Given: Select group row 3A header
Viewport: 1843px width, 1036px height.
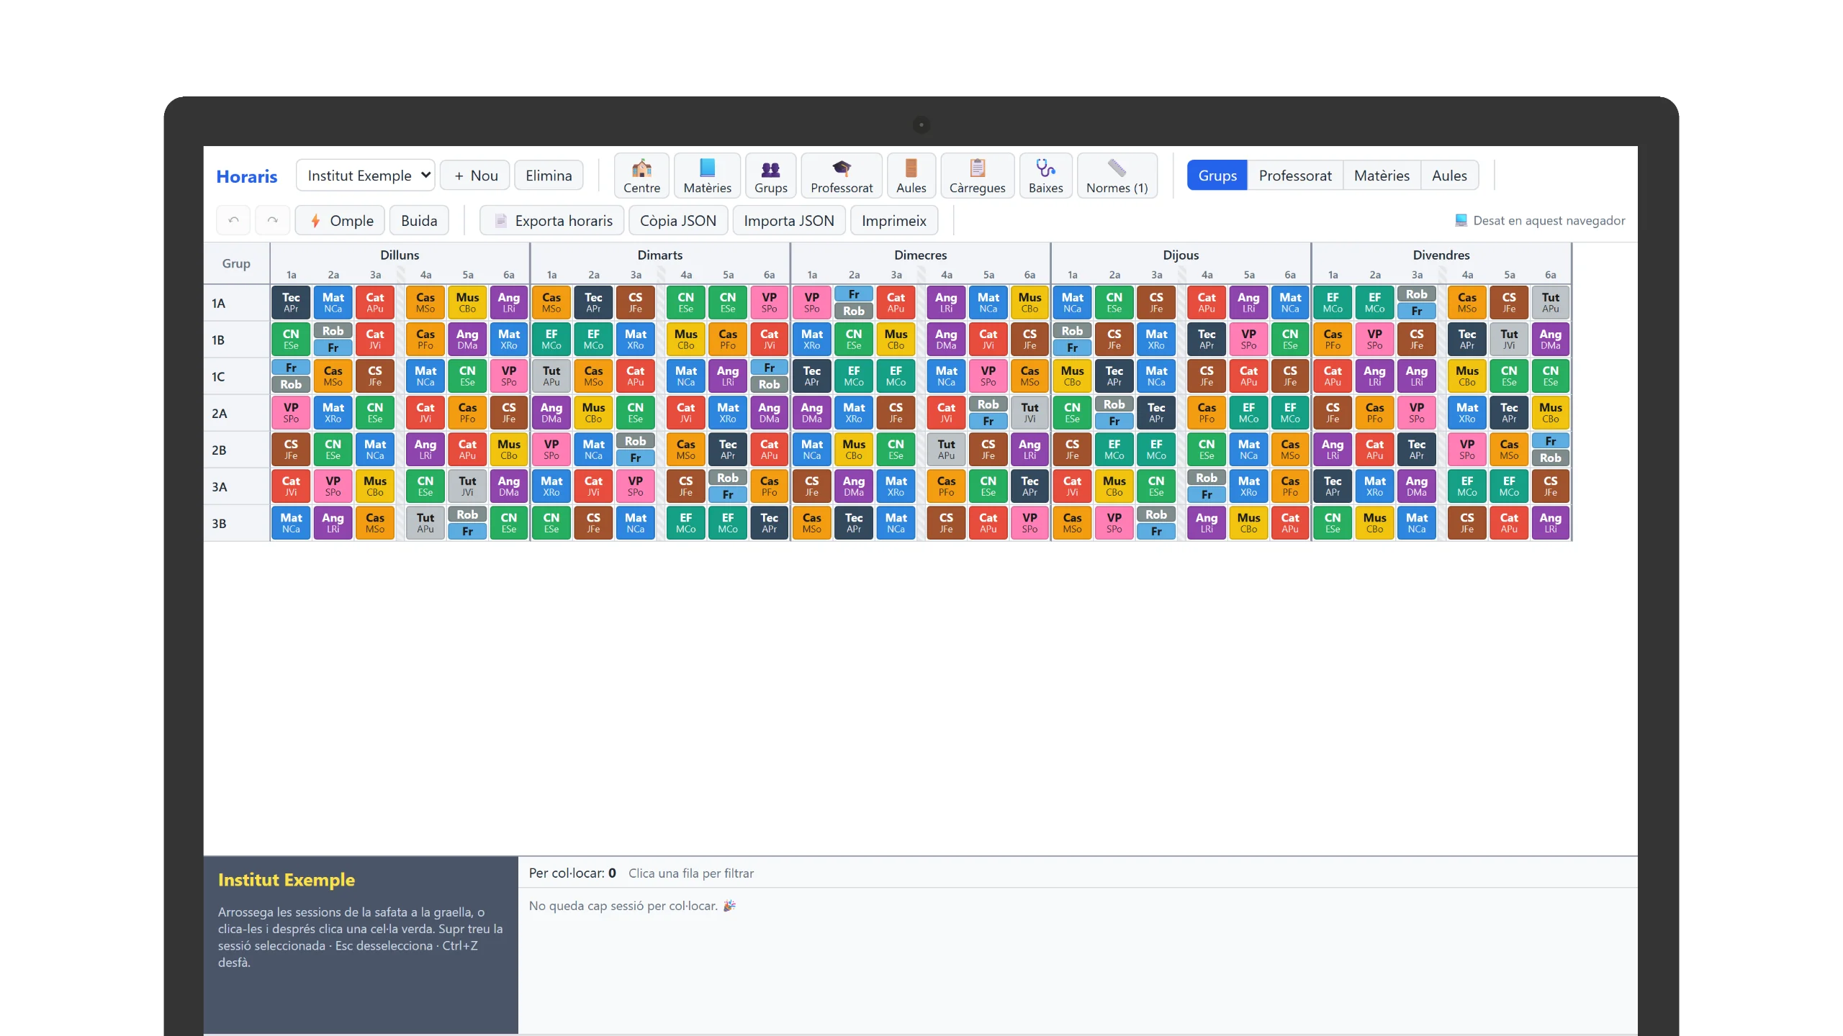Looking at the screenshot, I should click(236, 486).
